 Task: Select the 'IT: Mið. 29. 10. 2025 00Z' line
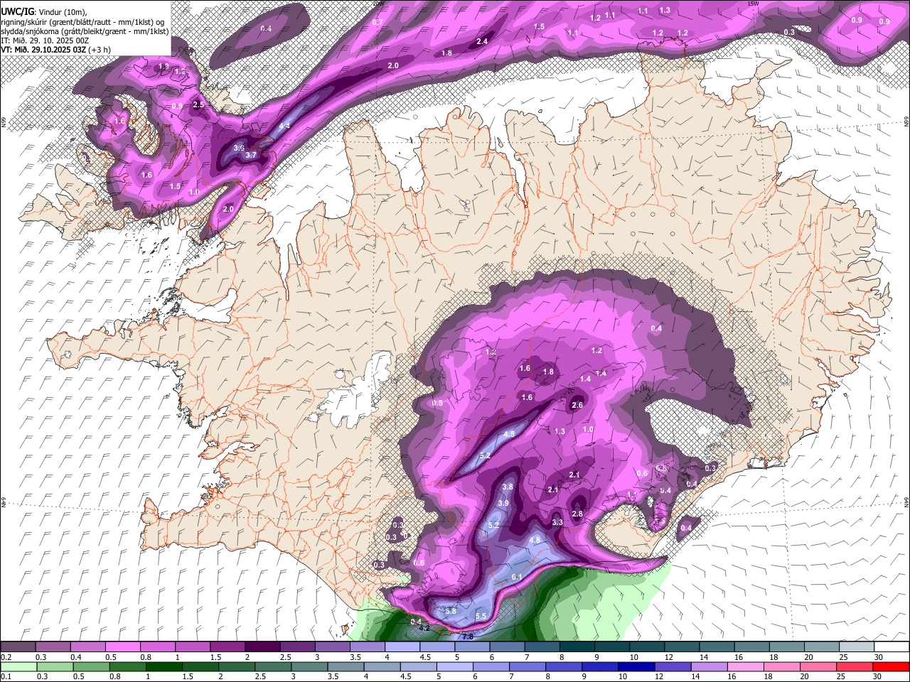point(45,40)
